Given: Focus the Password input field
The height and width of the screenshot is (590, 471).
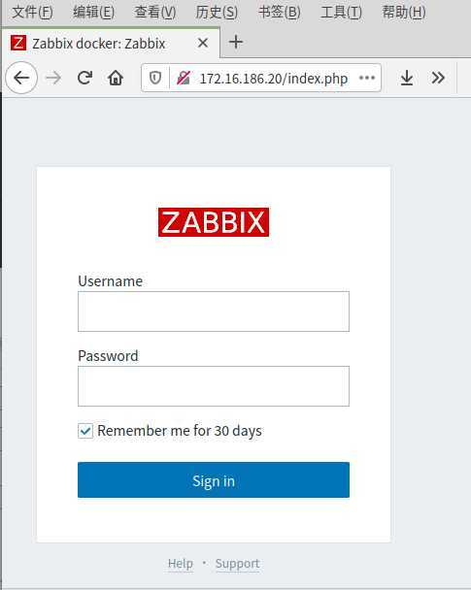Looking at the screenshot, I should (214, 386).
